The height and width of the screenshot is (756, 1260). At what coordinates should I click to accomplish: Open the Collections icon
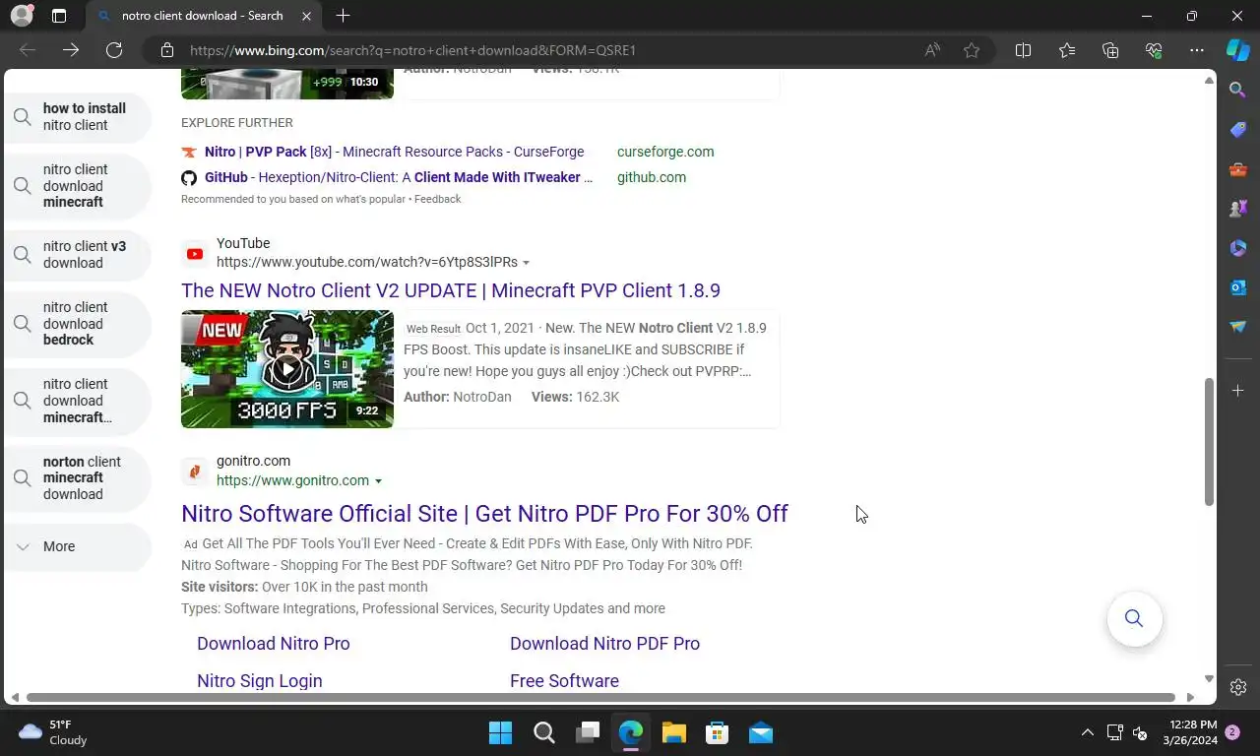[1110, 50]
